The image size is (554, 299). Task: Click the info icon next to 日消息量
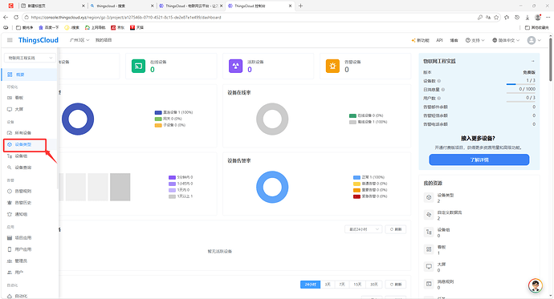click(443, 90)
